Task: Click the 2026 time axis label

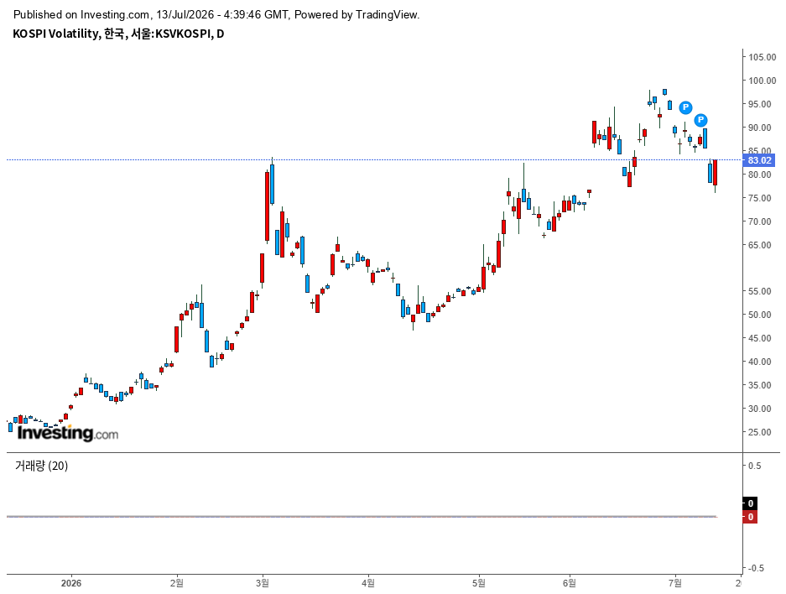Action: click(x=71, y=583)
